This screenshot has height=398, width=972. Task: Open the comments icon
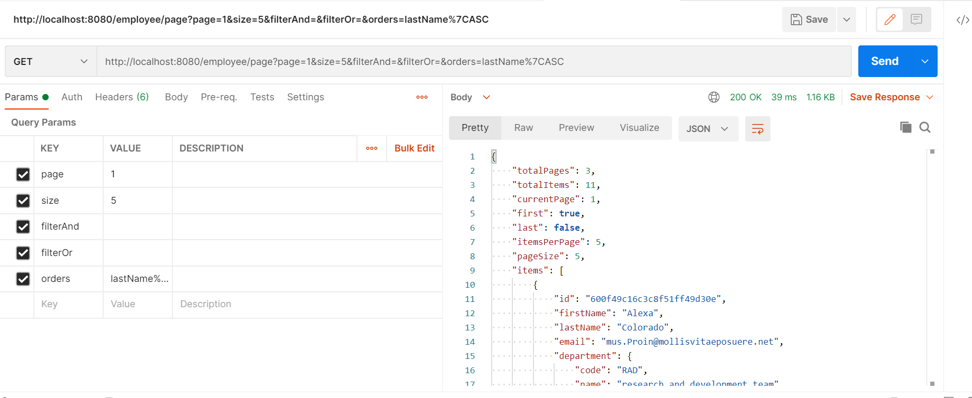tap(916, 20)
